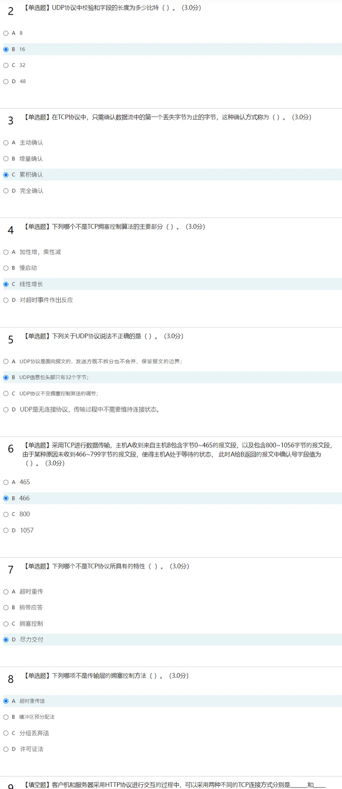The height and width of the screenshot is (789, 342).
Task: Pick answer A '465' in question 6
Action: [x=6, y=482]
